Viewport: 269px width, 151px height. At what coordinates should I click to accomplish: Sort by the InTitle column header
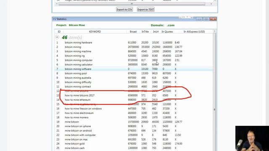pyautogui.click(x=145, y=32)
